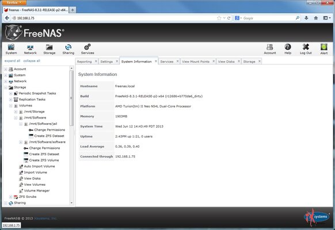335x230 pixels.
Task: Open the System toolbar icon
Action: [x=11, y=49]
